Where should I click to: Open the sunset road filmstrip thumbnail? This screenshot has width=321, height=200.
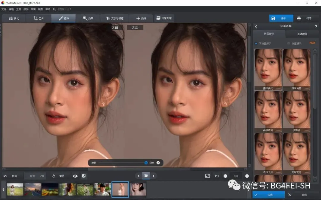tap(33, 189)
